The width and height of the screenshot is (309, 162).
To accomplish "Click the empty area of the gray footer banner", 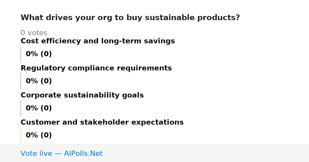I will pos(206,153).
